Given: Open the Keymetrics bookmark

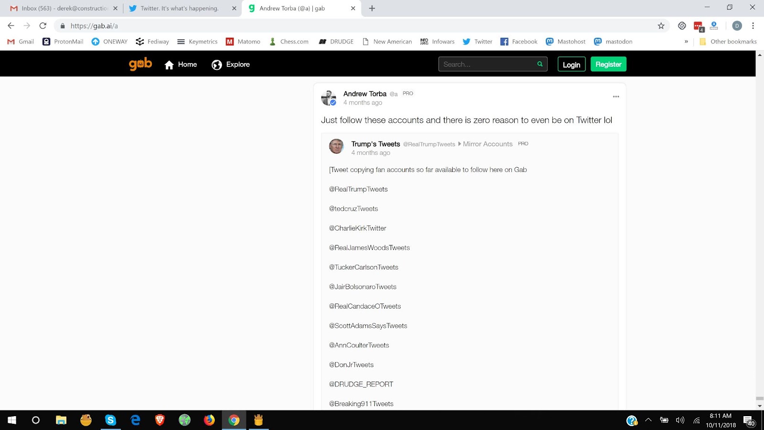Looking at the screenshot, I should pos(197,42).
